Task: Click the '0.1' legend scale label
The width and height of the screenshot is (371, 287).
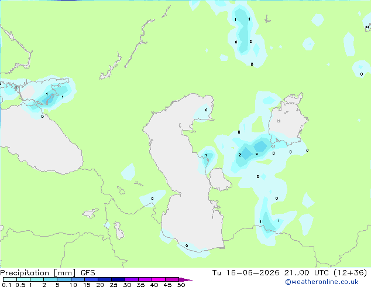Action: coord(6,285)
